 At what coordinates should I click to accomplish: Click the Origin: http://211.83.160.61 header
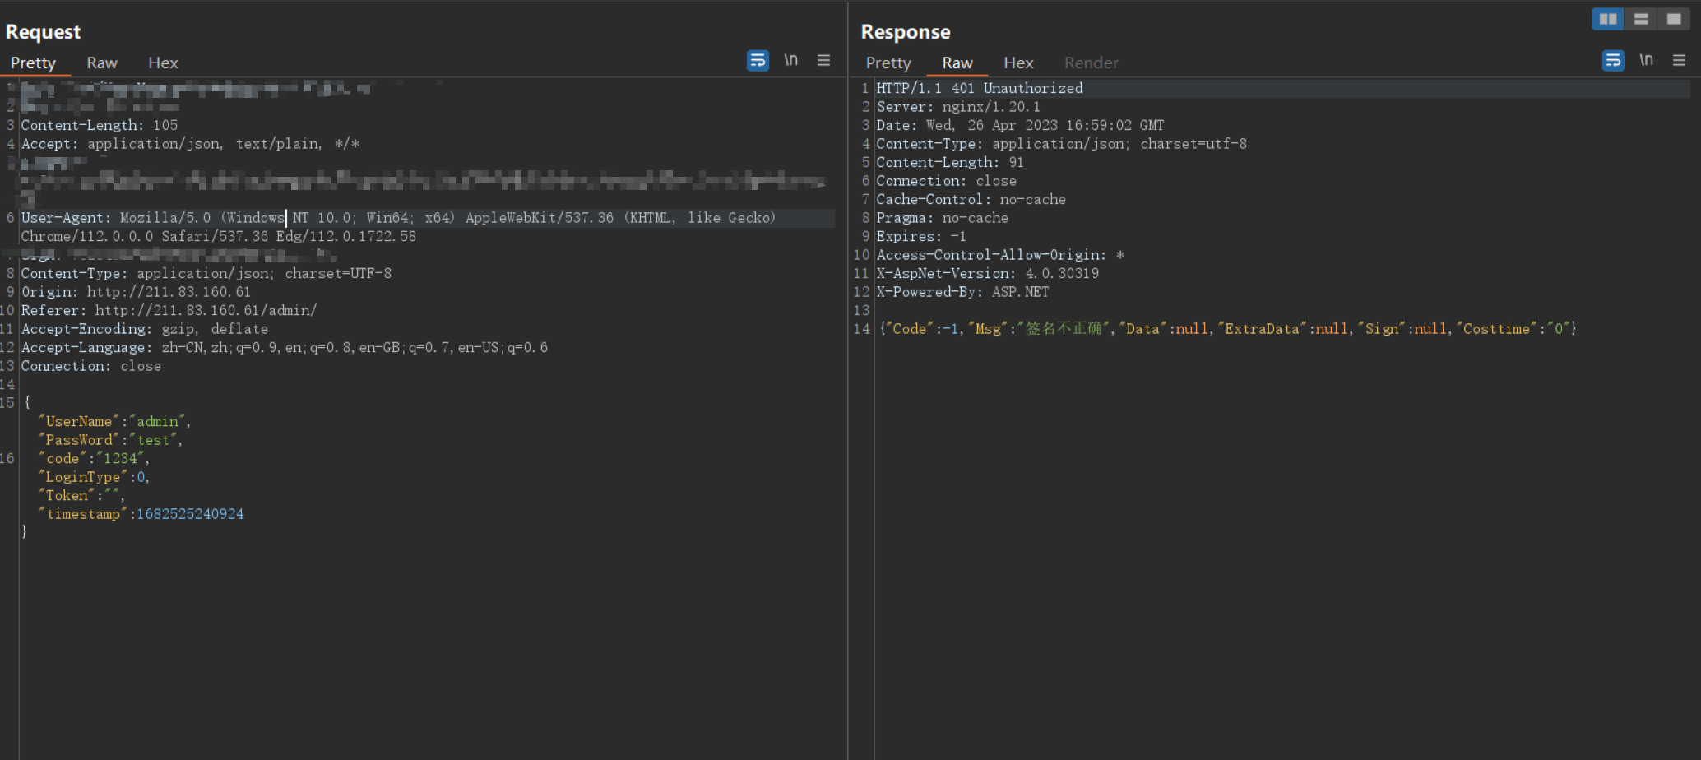coord(136,292)
